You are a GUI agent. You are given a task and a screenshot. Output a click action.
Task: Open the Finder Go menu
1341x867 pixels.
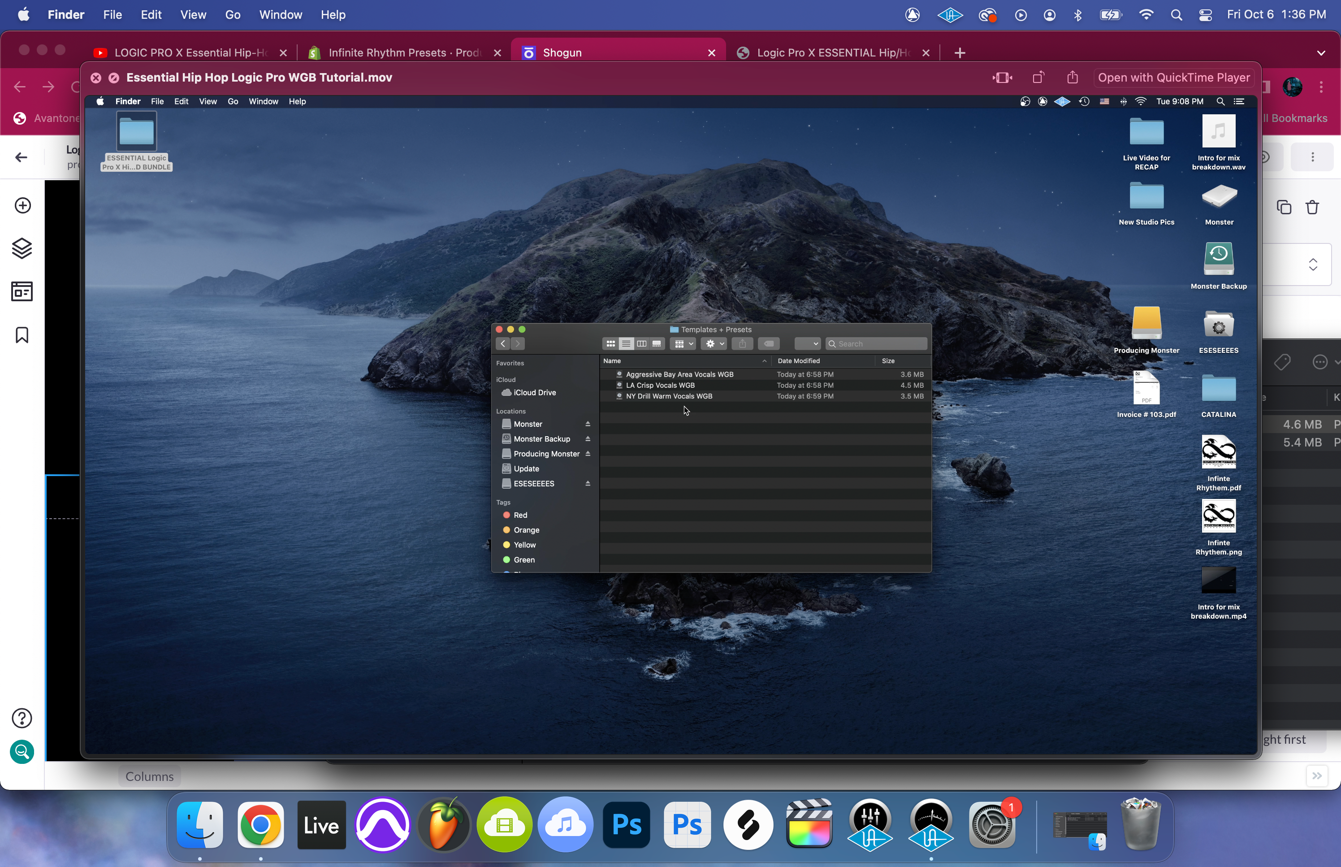(x=233, y=15)
